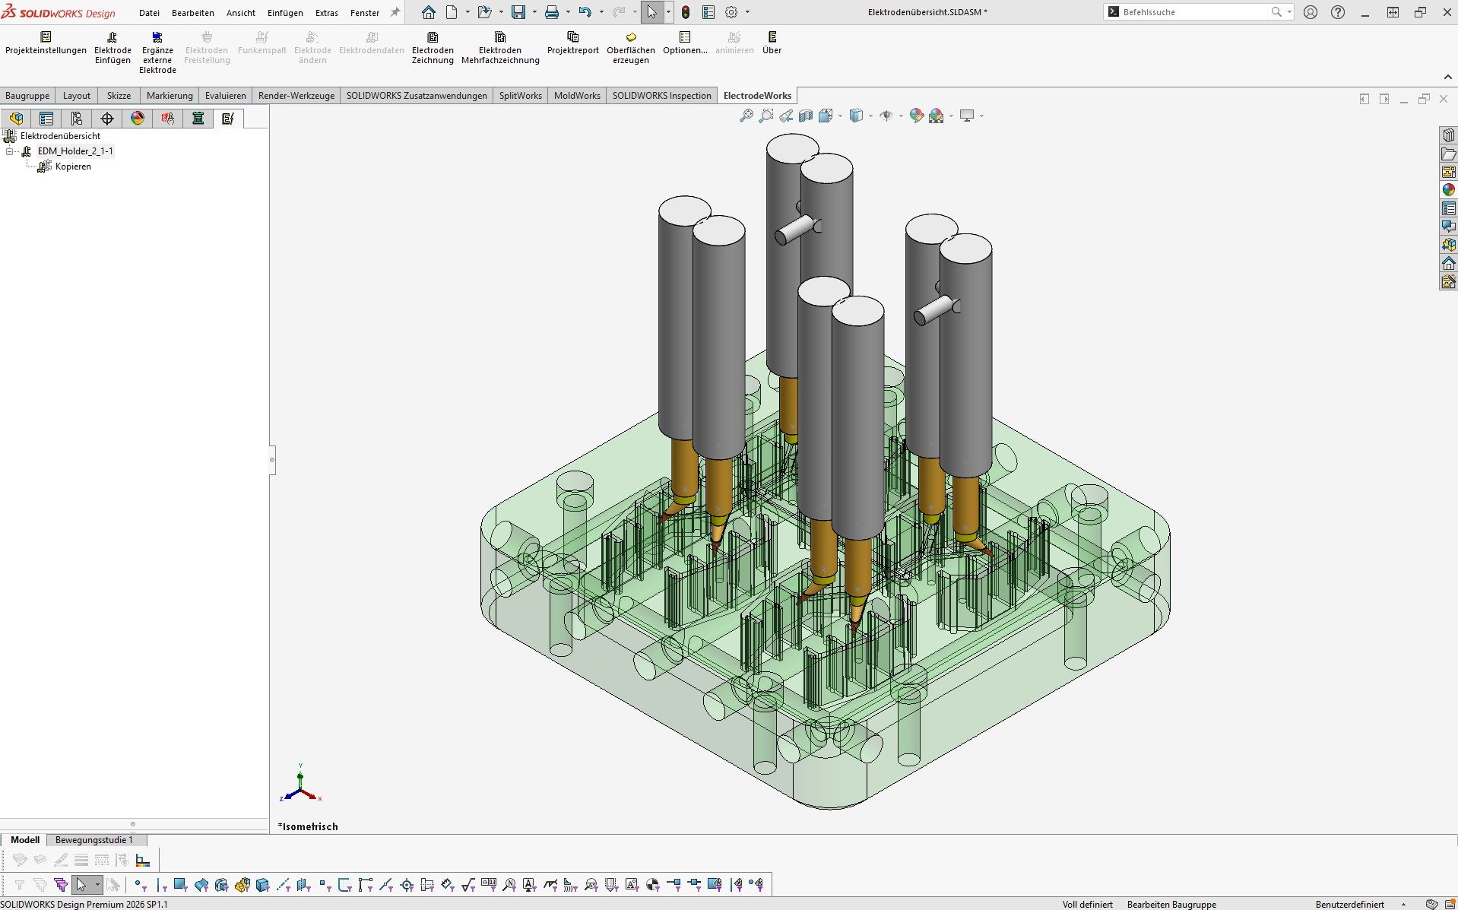Collapse the EDM_Holder_2_1-1 tree node

point(10,151)
